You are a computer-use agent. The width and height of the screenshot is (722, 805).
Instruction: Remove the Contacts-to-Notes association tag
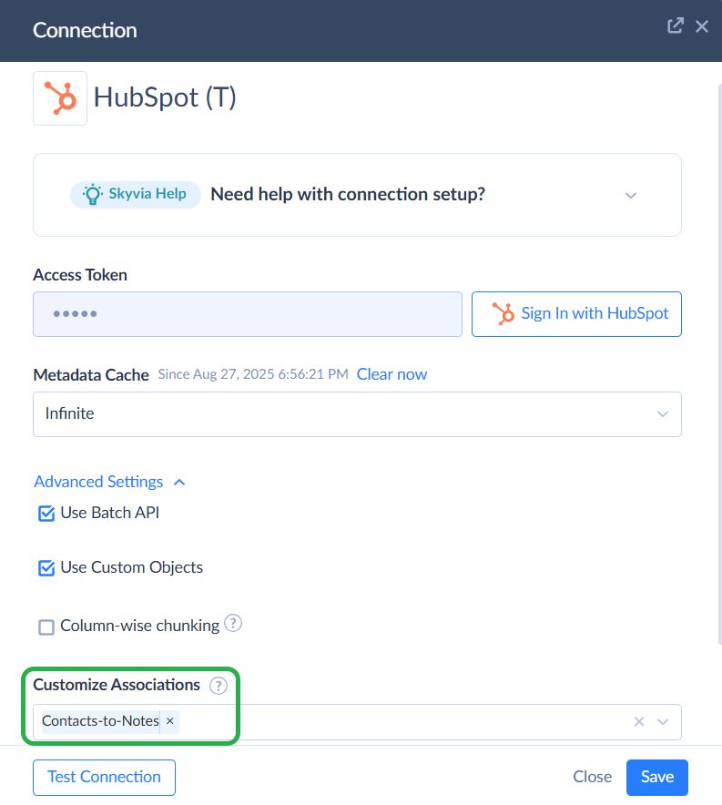coord(169,721)
